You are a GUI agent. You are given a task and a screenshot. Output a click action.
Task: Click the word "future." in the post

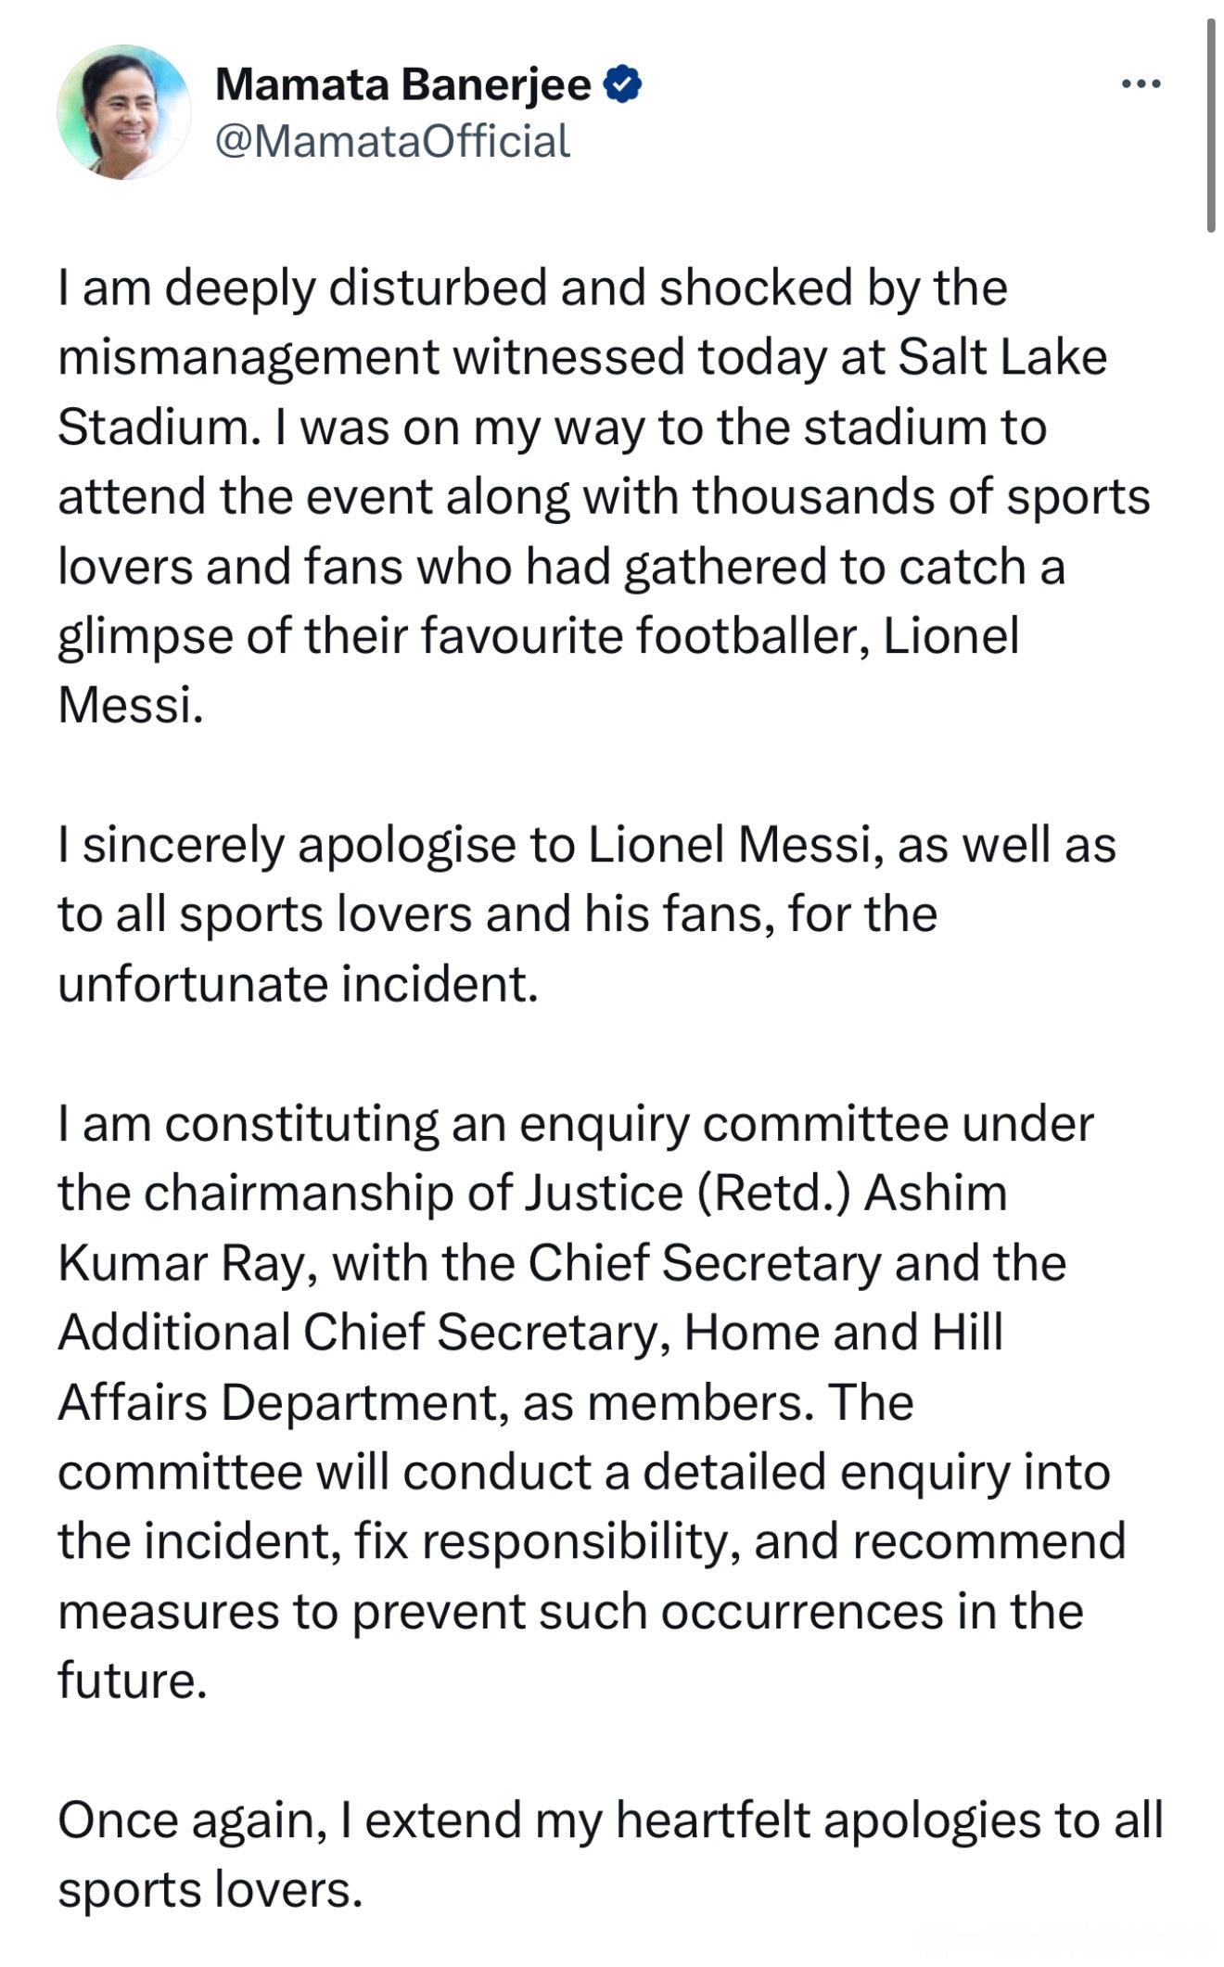[132, 1680]
